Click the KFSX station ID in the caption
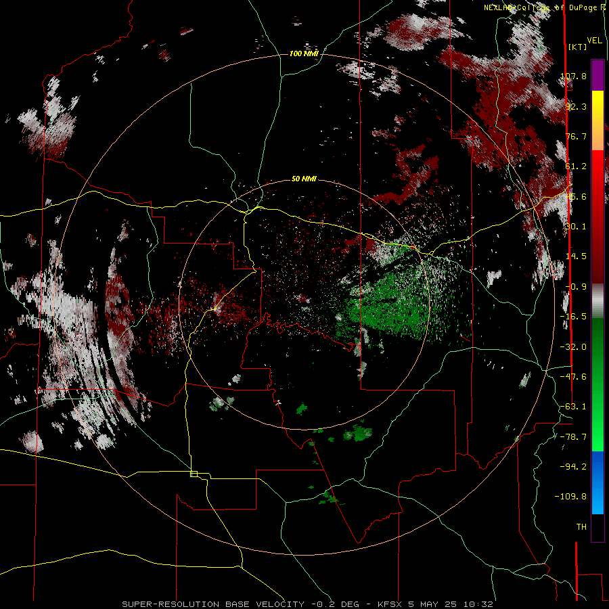 [391, 604]
